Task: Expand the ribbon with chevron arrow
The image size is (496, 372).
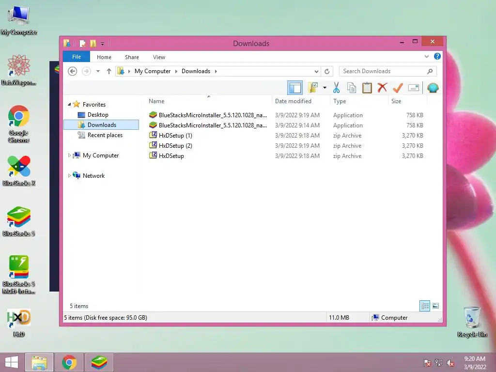Action: pos(427,56)
